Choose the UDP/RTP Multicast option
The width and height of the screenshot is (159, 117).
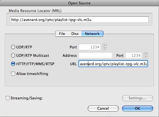13,55
